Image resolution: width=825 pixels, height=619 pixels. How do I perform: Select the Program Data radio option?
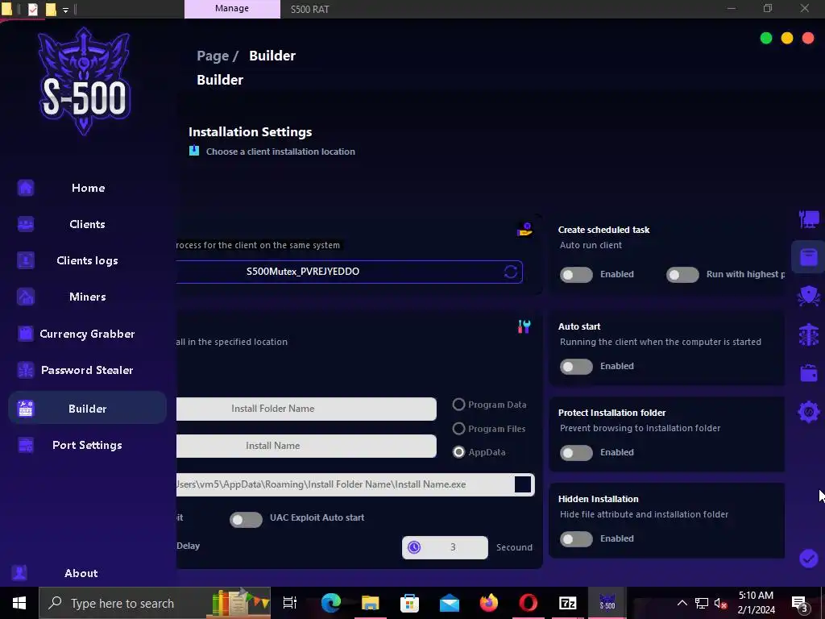coord(489,405)
